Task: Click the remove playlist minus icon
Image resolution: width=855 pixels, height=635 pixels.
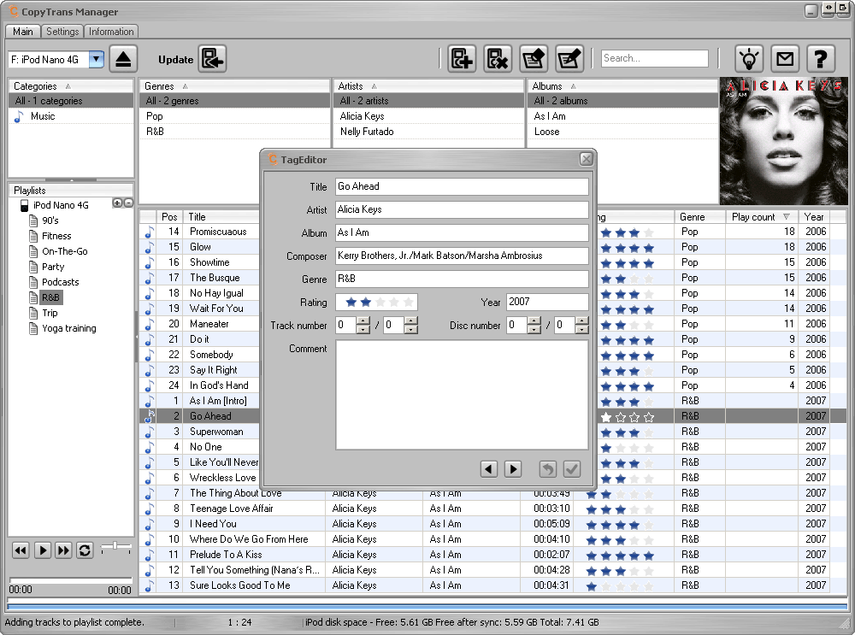Action: coord(129,203)
